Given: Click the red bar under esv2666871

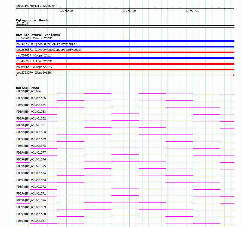Looking at the screenshot, I should (125, 52).
